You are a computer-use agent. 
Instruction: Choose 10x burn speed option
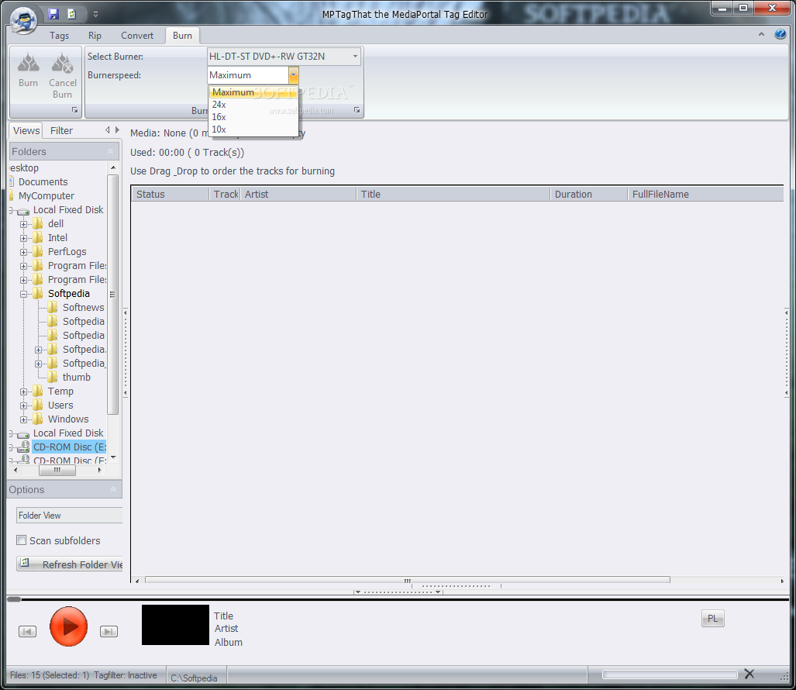pos(253,129)
